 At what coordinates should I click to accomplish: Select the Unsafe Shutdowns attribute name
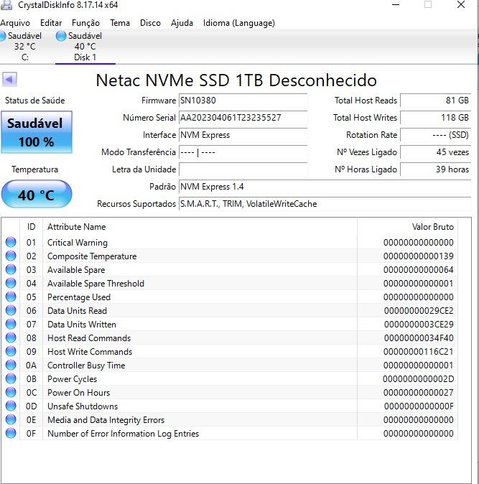tap(83, 406)
